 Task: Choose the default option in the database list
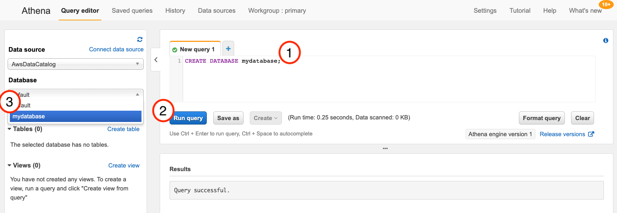75,106
